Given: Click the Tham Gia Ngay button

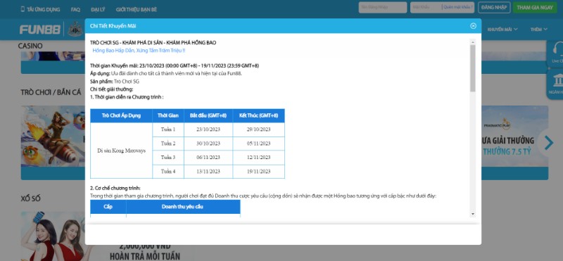Looking at the screenshot, I should [x=535, y=7].
